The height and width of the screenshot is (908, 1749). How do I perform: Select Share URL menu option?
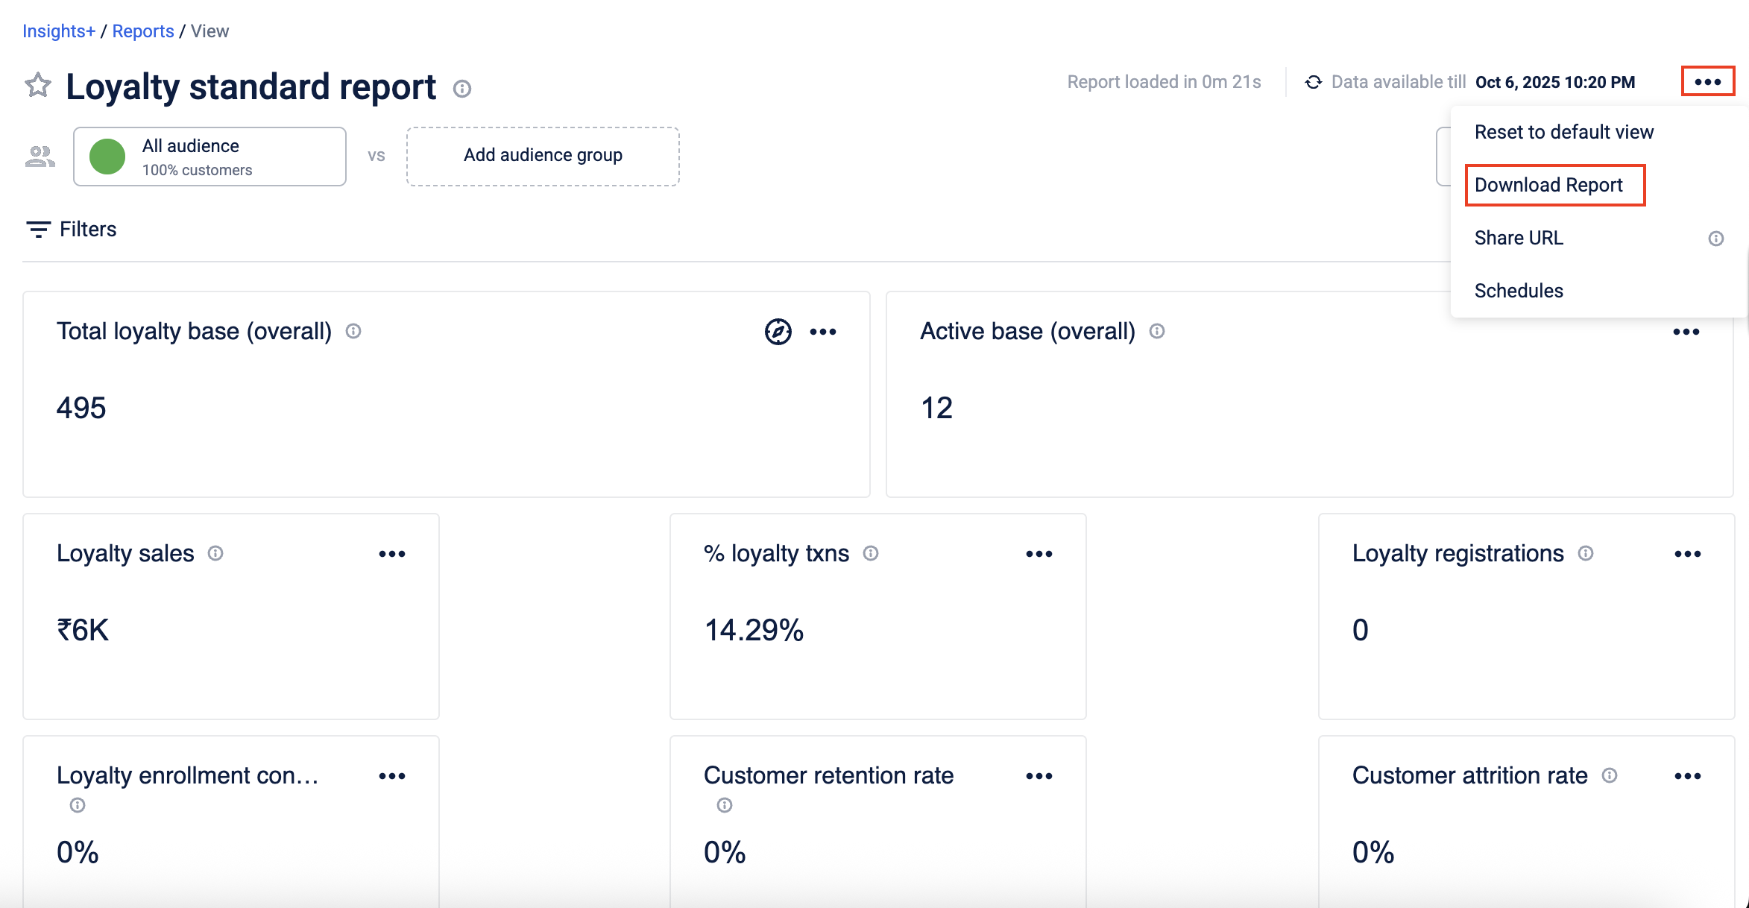tap(1519, 238)
